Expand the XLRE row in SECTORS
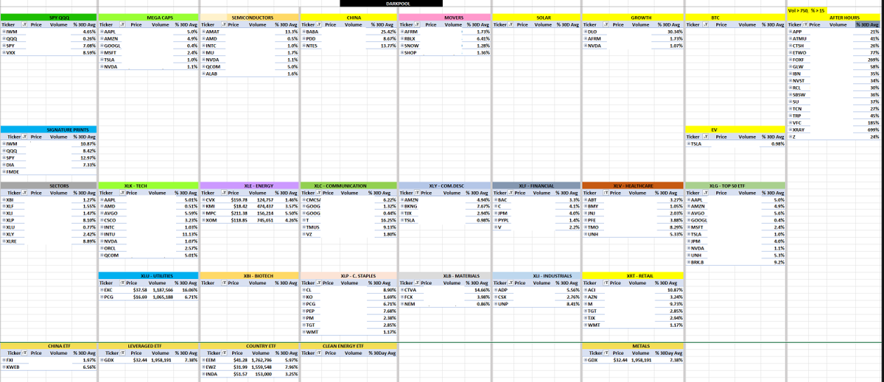The width and height of the screenshot is (884, 382). tap(4, 241)
